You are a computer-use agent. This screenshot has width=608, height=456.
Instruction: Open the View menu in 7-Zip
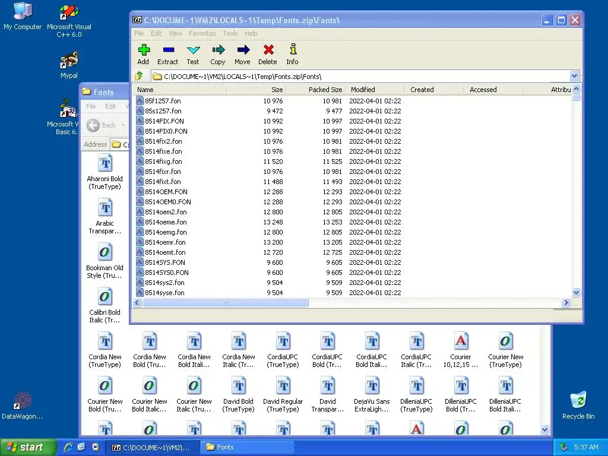click(x=175, y=33)
